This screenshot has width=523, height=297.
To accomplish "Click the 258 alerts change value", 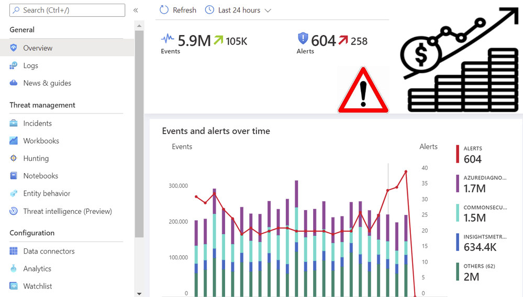I will 359,41.
